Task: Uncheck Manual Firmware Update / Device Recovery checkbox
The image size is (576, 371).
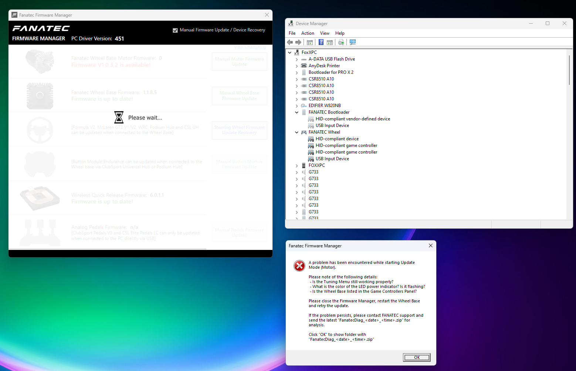Action: coord(175,30)
